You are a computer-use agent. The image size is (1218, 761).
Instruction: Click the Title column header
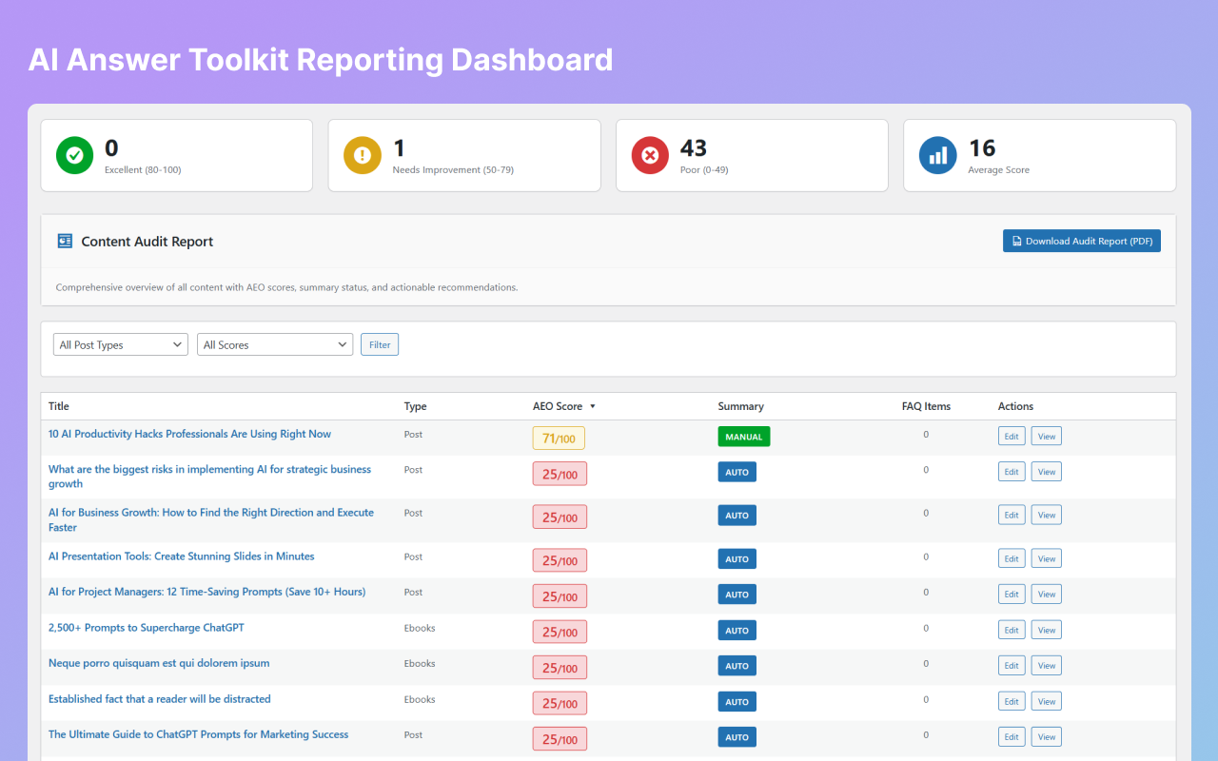(x=58, y=405)
